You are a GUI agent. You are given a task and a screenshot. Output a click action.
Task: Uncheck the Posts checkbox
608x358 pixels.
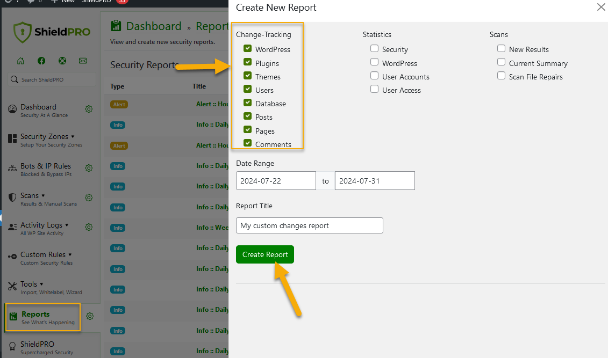coord(247,116)
